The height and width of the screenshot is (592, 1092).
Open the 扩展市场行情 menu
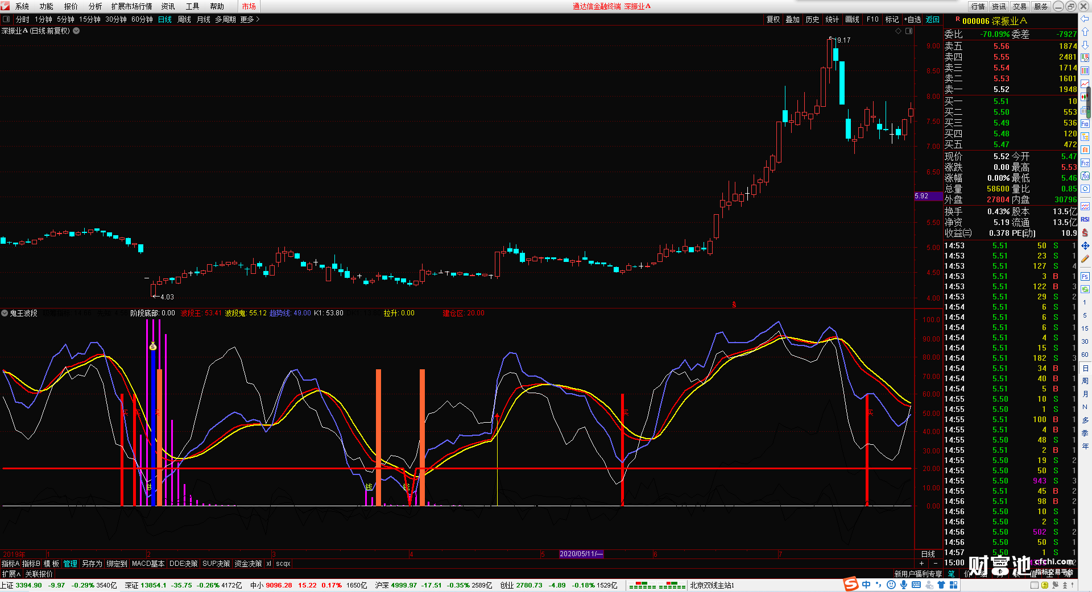[x=132, y=6]
